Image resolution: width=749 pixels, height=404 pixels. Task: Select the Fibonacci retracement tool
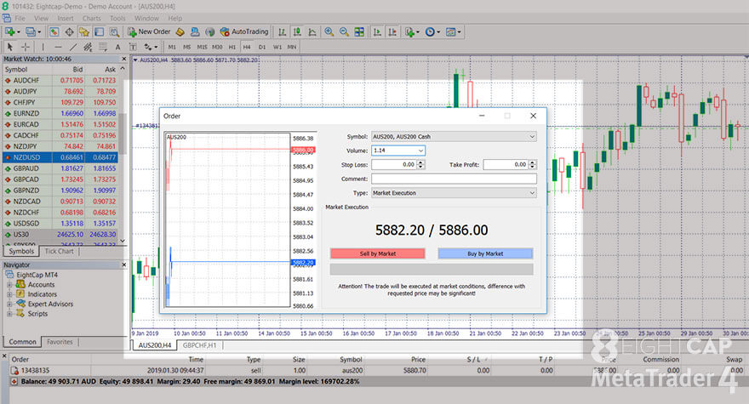tap(103, 47)
